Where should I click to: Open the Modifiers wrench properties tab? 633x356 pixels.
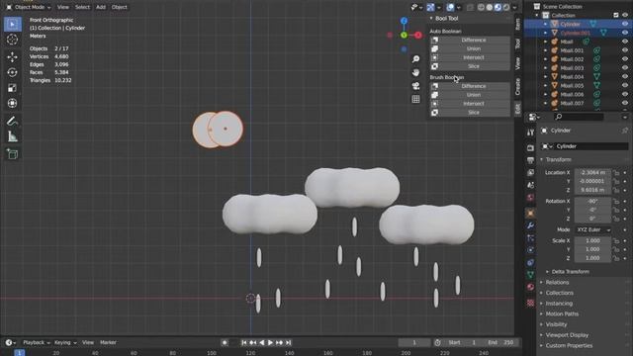click(x=530, y=225)
